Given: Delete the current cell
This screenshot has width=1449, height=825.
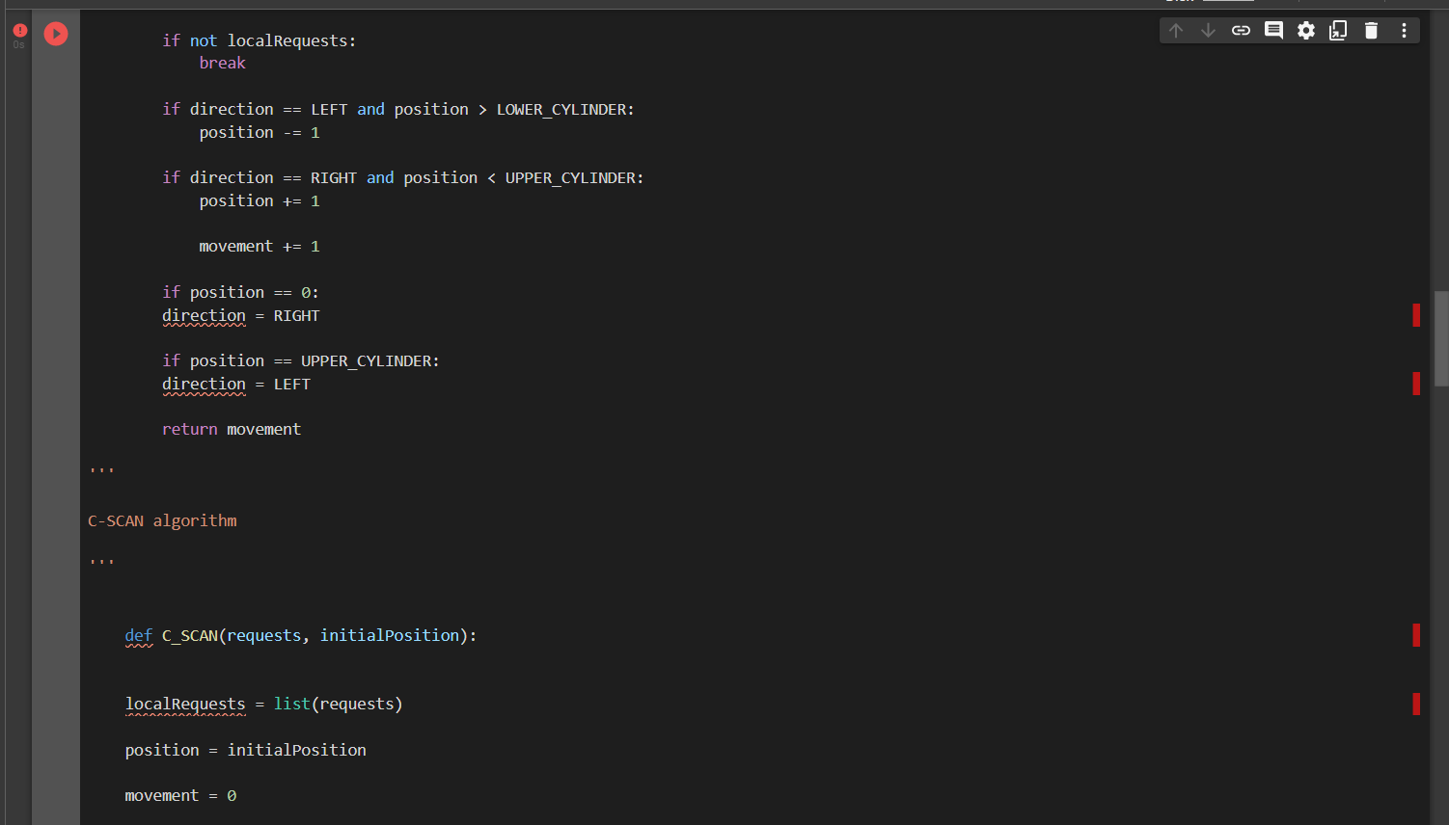Looking at the screenshot, I should click(1371, 30).
